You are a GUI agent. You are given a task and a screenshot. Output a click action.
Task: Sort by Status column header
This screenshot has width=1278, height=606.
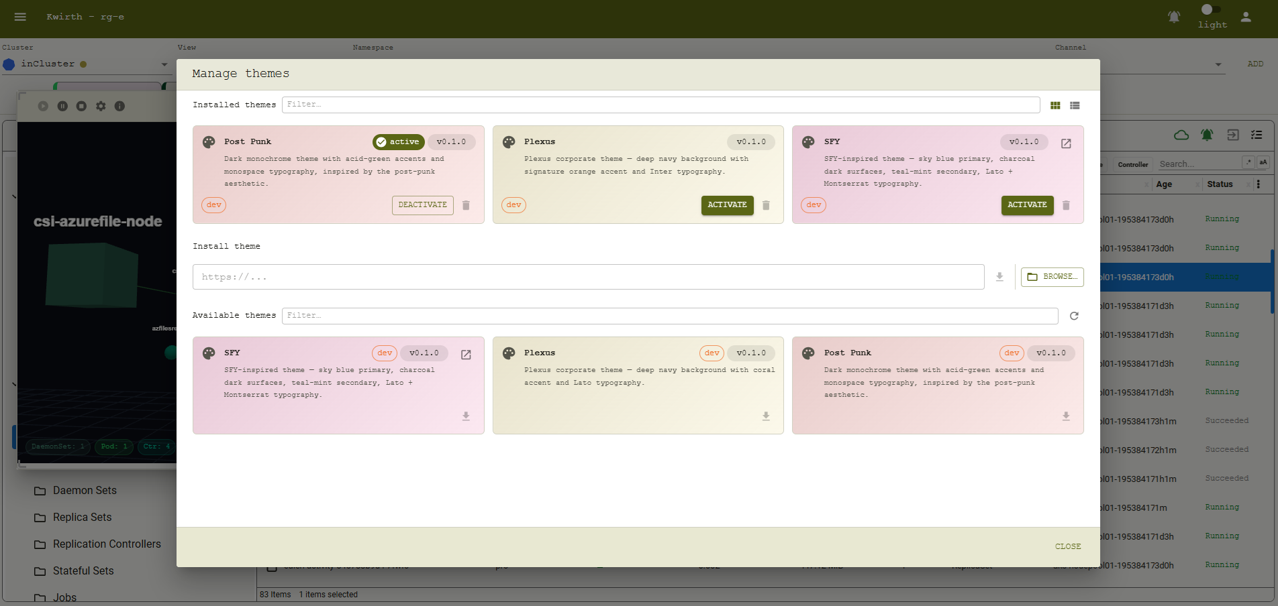(x=1220, y=184)
